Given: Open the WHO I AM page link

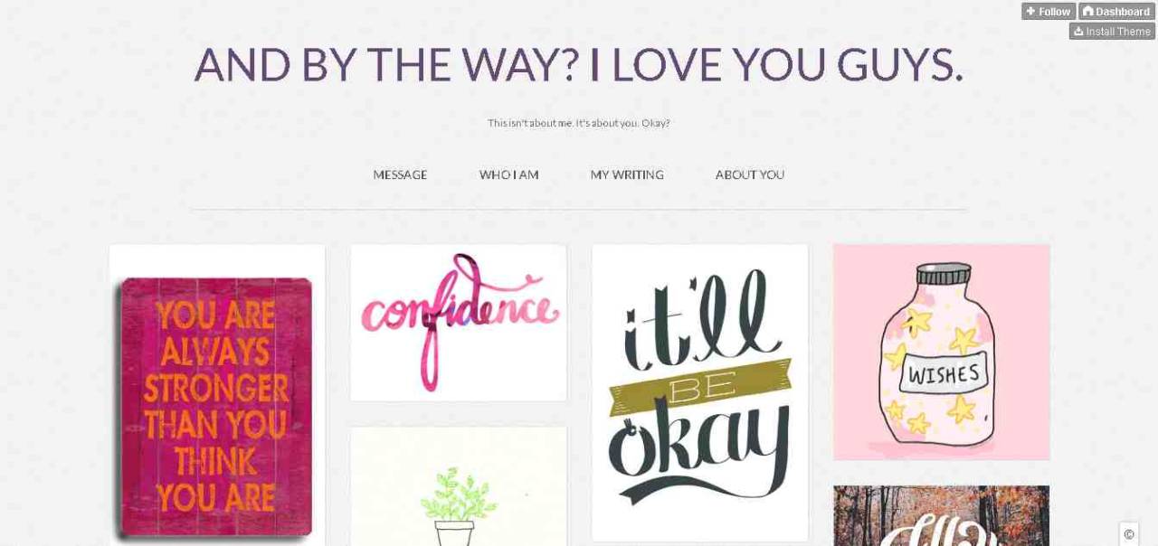Looking at the screenshot, I should 508,174.
